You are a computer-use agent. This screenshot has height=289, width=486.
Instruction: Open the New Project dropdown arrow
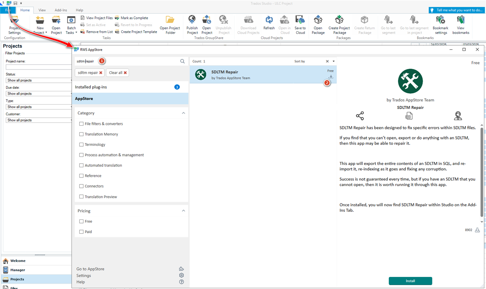pos(46,33)
